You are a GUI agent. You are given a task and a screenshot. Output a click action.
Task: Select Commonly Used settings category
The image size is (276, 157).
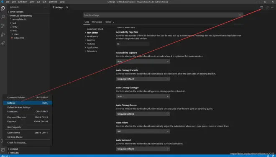95,29
